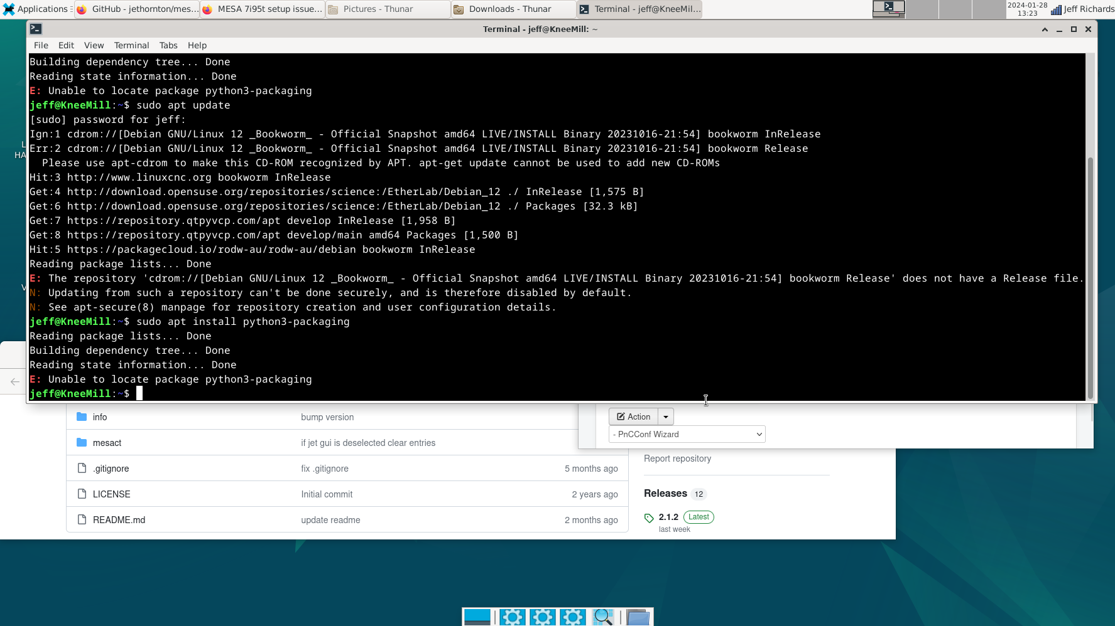Open the 'bump version' commit message
This screenshot has height=626, width=1115.
click(x=327, y=417)
